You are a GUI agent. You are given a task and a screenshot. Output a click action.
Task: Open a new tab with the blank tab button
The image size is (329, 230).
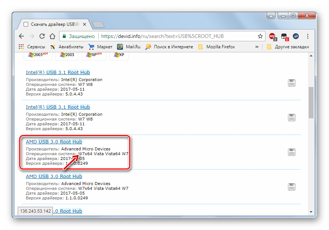(98, 25)
